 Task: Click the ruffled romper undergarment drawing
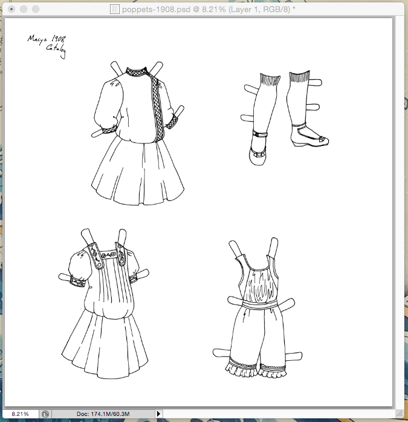257,308
